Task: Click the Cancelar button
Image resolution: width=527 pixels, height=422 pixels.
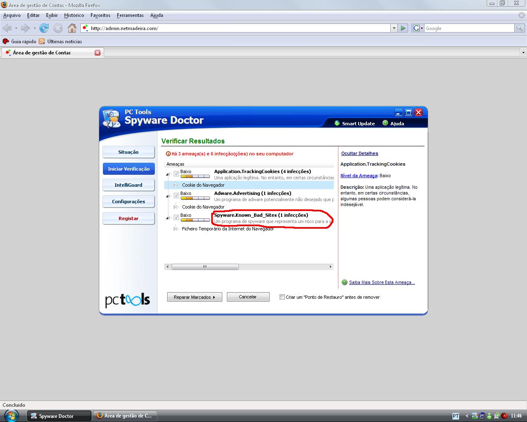Action: pos(248,297)
